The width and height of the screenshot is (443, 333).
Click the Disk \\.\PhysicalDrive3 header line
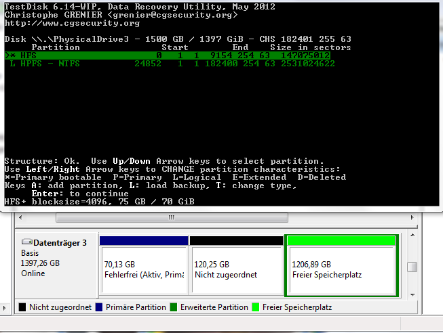click(178, 39)
